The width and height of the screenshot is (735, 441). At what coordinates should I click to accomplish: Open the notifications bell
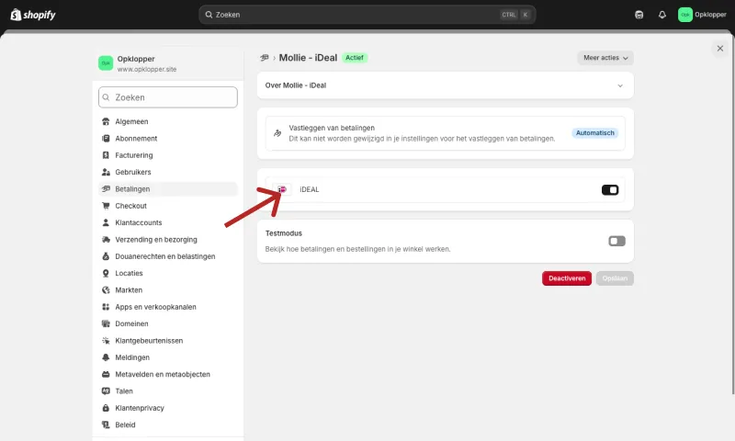click(661, 15)
